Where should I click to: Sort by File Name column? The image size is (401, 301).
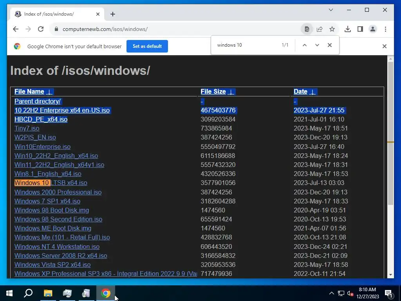coord(34,92)
